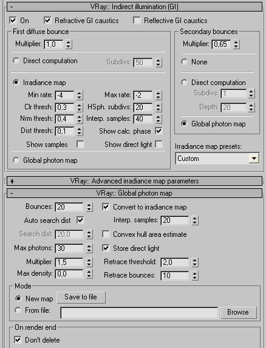Screen dimensions: 266x348
Task: Click the Min rate spinner
Action: [x=80, y=95]
